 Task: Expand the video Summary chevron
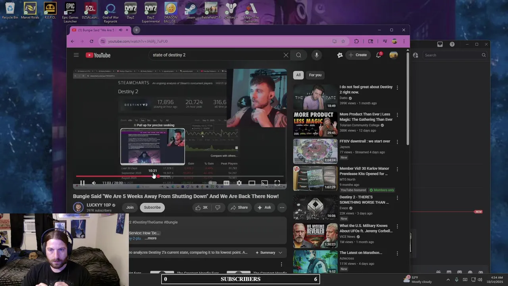pos(280,253)
